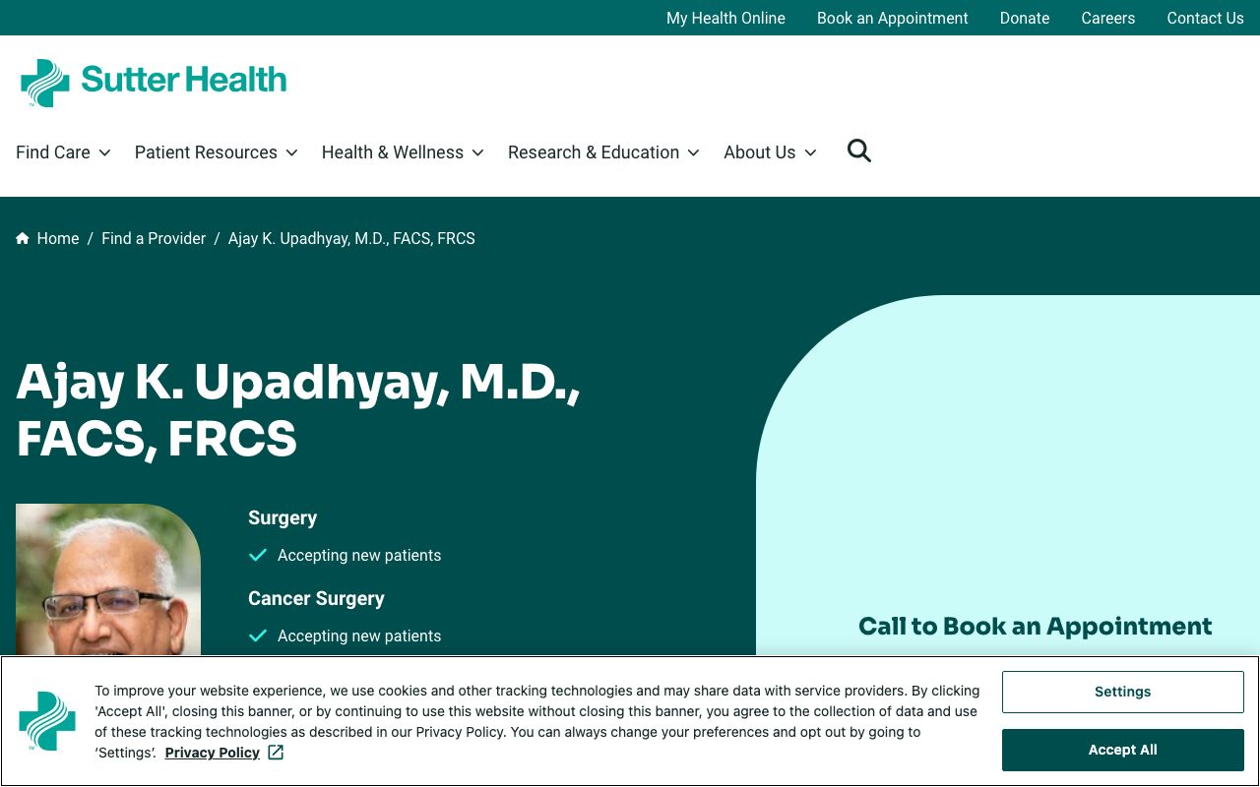Click the home icon in the breadcrumb
Screen dimensions: 1260x787
[x=22, y=237]
